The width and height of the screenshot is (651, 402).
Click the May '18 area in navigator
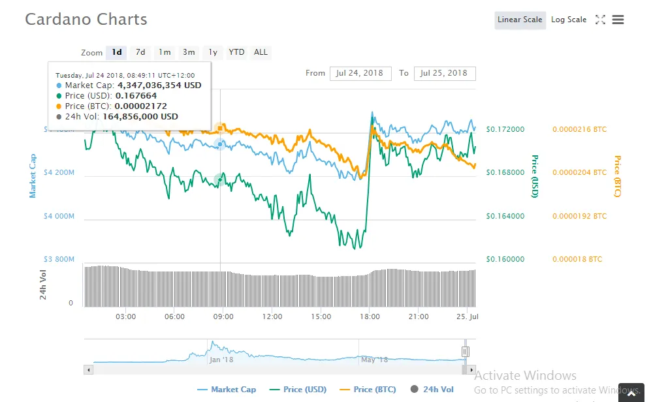(x=374, y=360)
